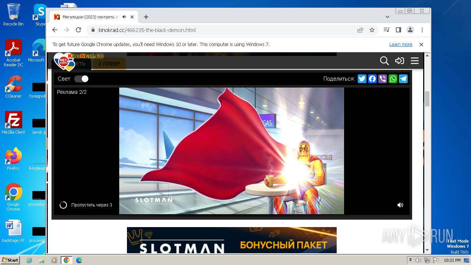Select the Chrome taskbar button
This screenshot has height=265, width=471.
click(67, 260)
